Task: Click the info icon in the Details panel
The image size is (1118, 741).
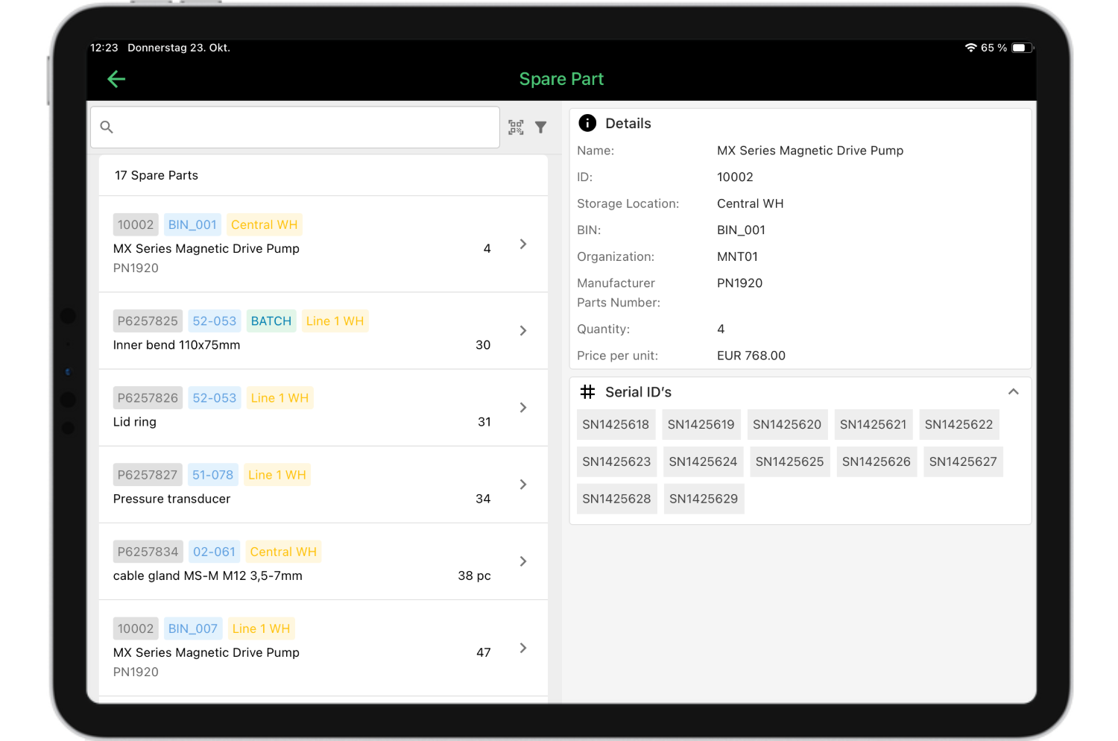Action: (x=587, y=123)
